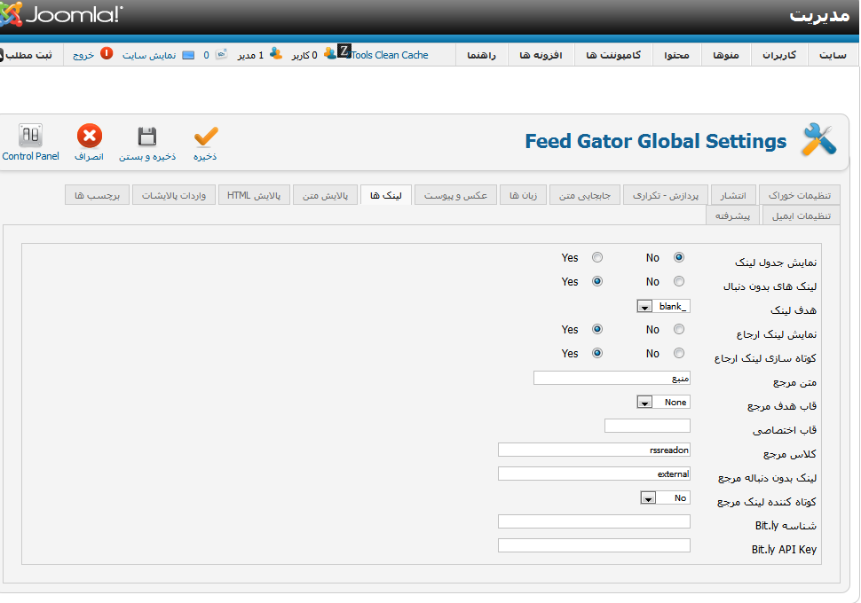Select No for لینک های بدون دنبال
Image resolution: width=861 pixels, height=603 pixels.
(679, 281)
